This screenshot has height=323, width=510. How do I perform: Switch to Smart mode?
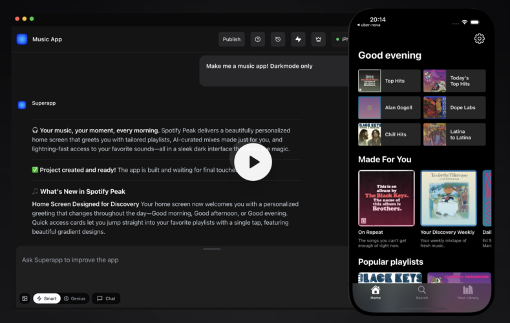[x=47, y=298]
